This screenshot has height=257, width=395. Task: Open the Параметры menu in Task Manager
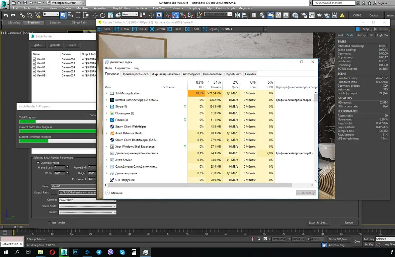123,68
